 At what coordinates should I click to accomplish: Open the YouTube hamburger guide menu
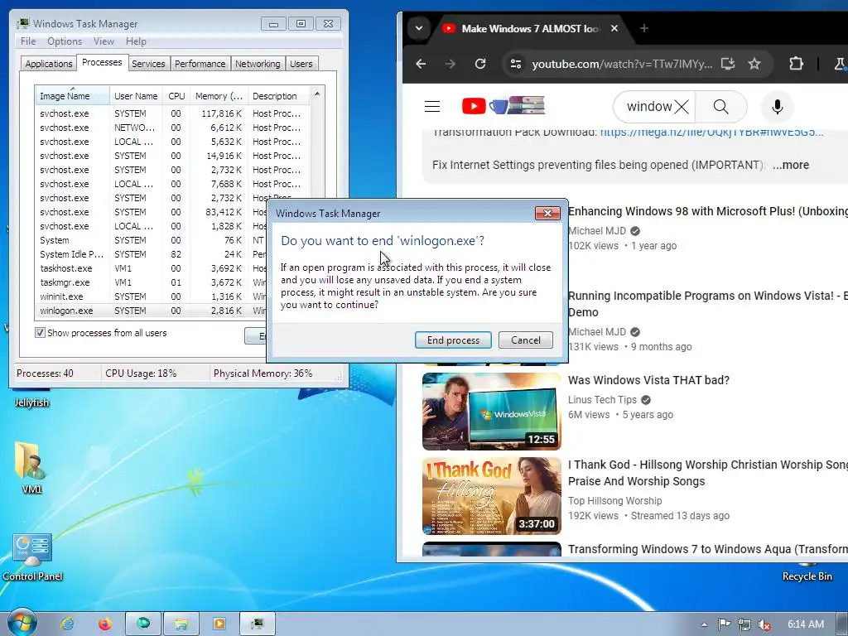coord(432,107)
